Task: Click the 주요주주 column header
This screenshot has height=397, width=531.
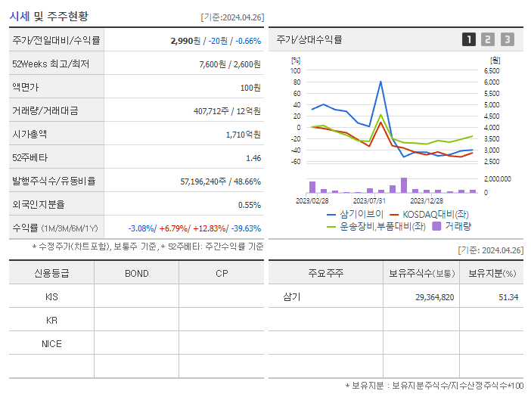Action: coord(325,273)
